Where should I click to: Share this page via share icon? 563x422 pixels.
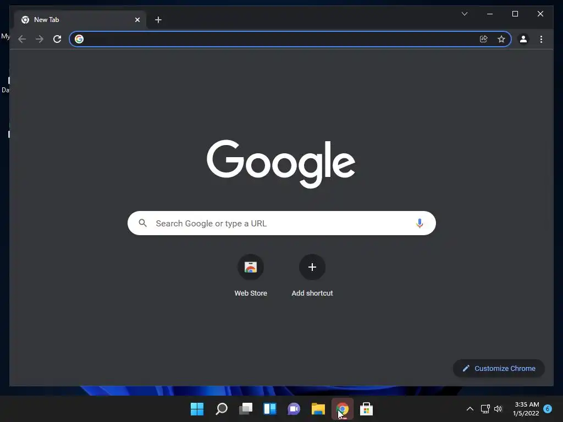484,39
